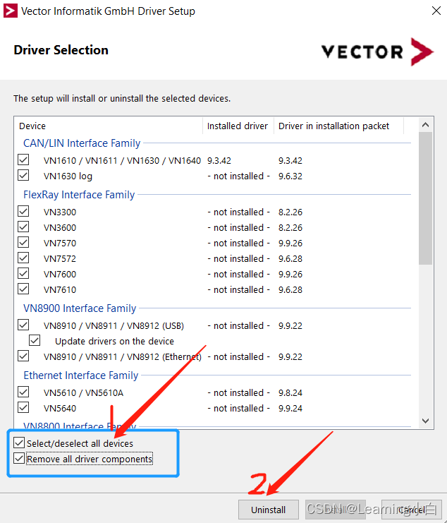Image resolution: width=447 pixels, height=523 pixels.
Task: Click the Vector app icon in title bar
Action: coord(11,11)
